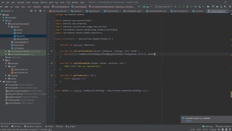Open the Android project view dropdown
The width and height of the screenshot is (232, 131).
pos(7,11)
